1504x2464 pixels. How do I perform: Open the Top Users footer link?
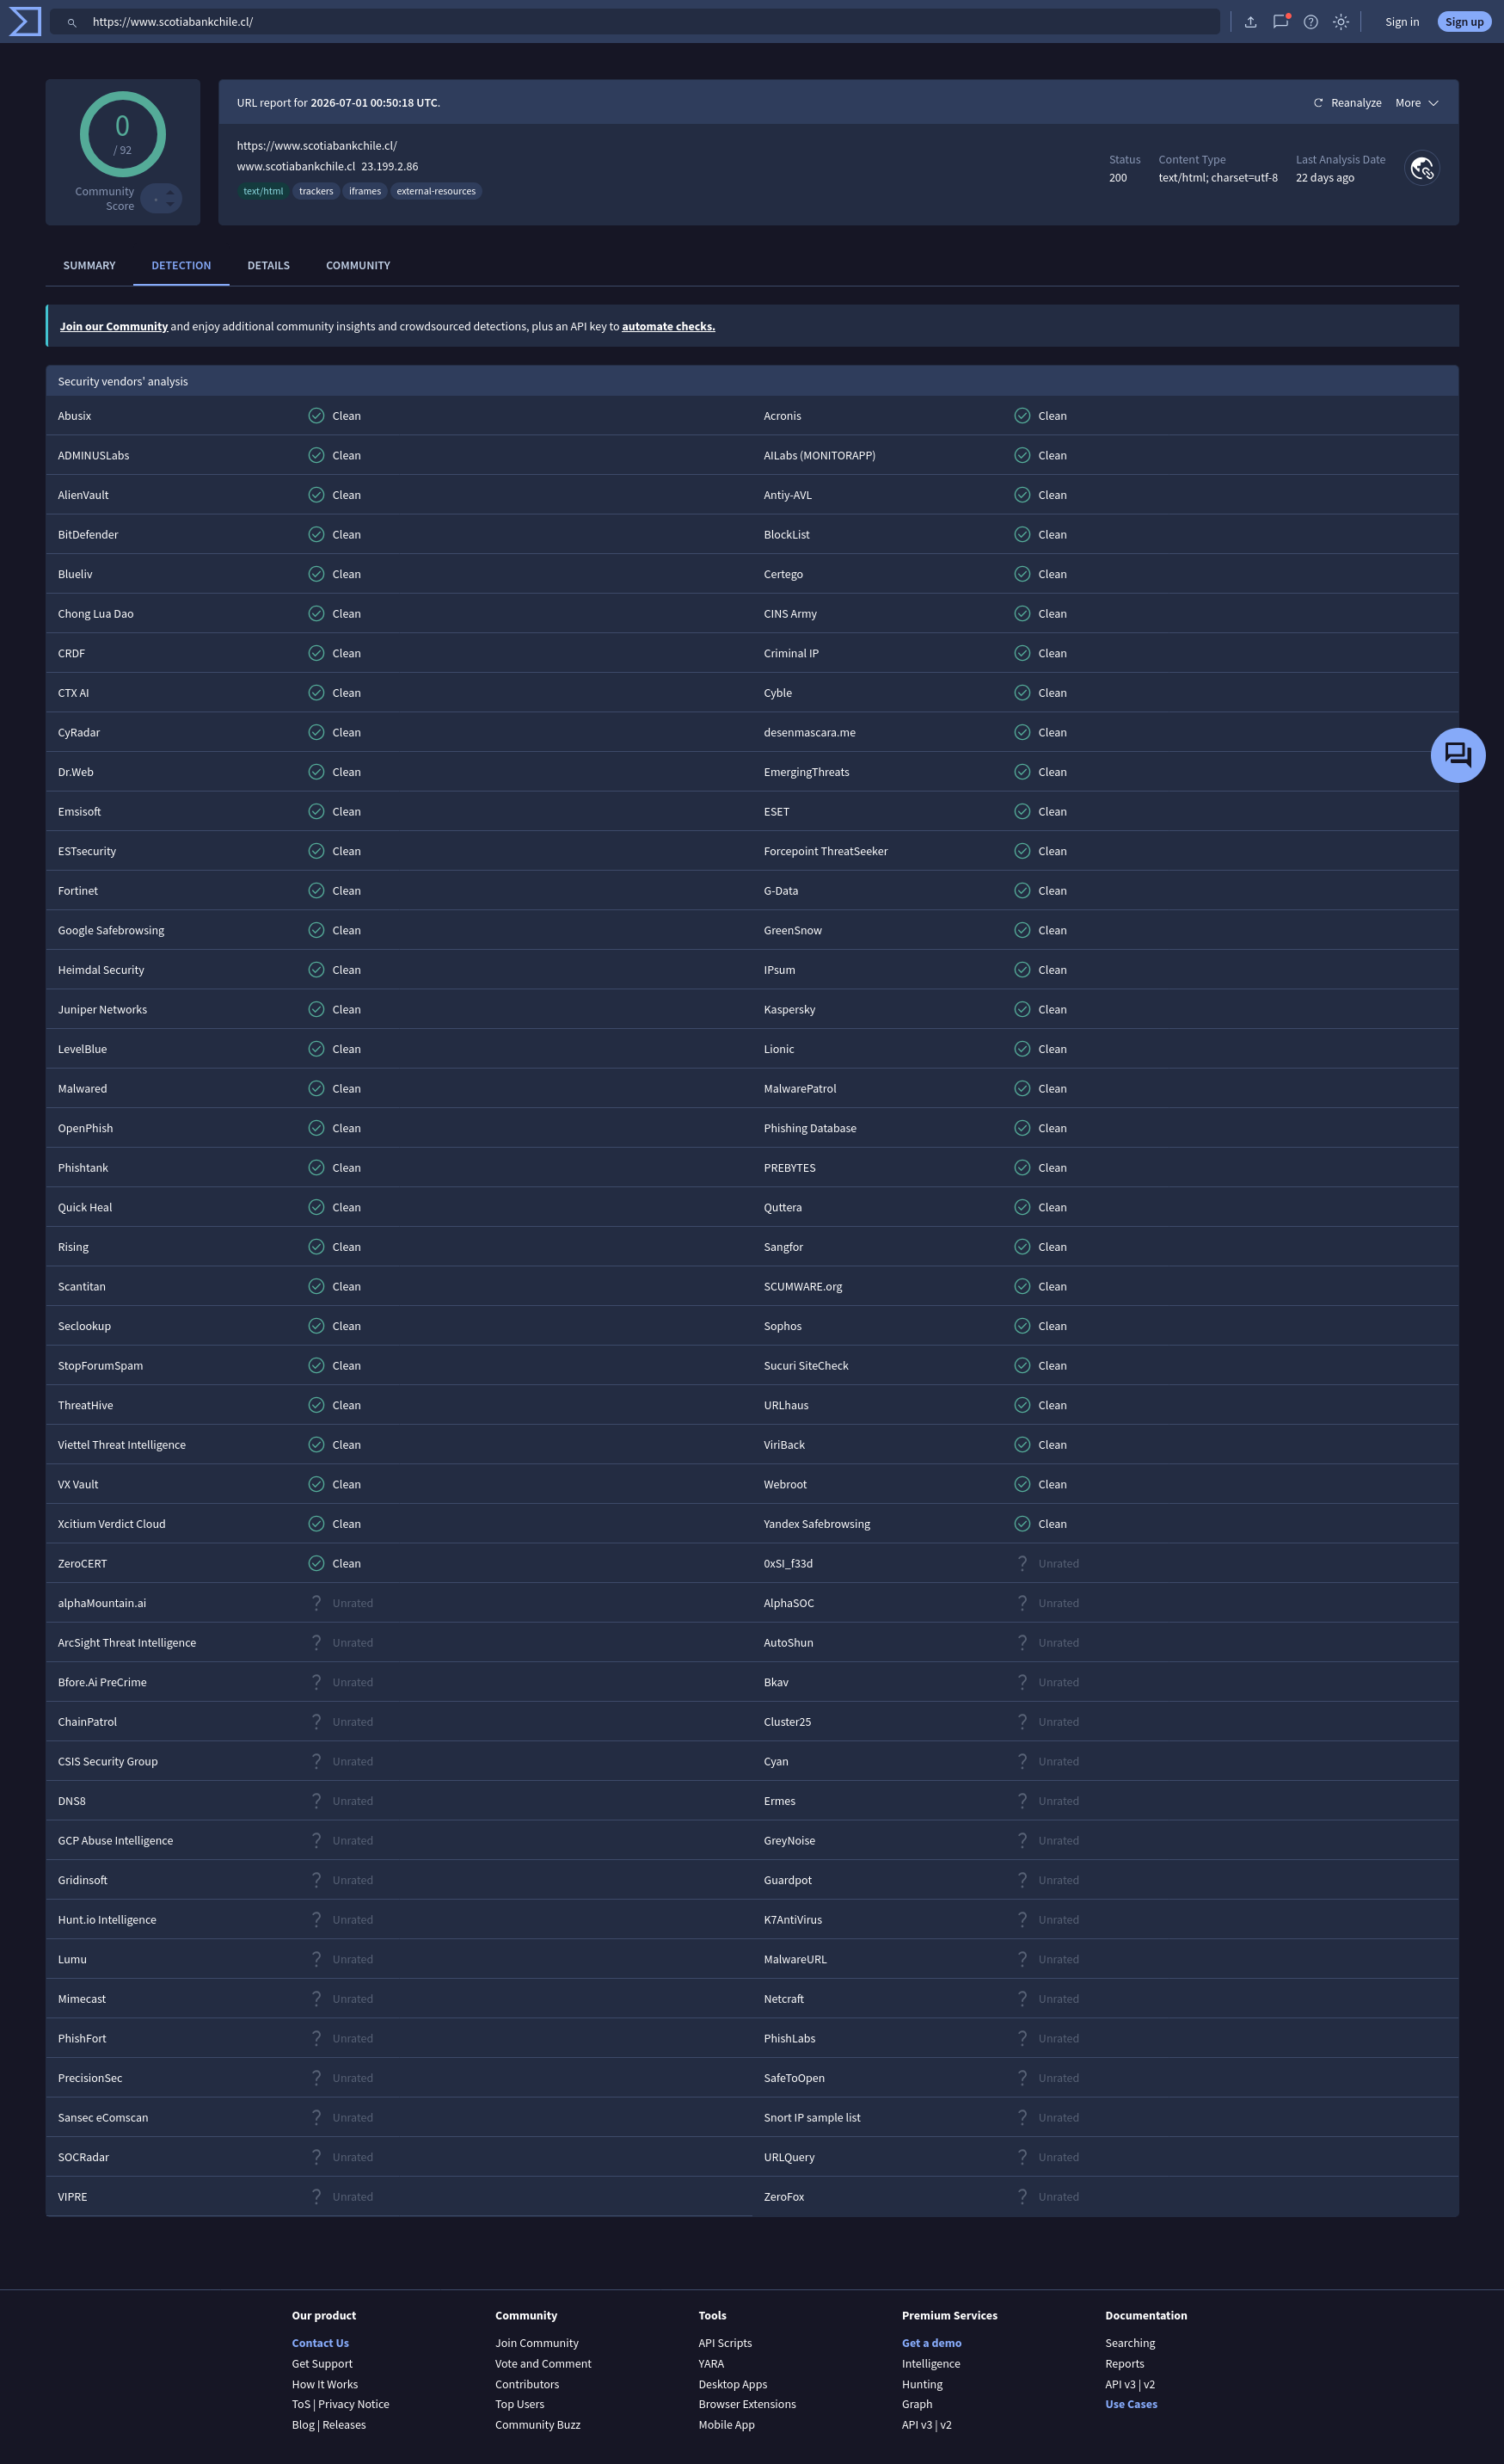pos(519,2404)
